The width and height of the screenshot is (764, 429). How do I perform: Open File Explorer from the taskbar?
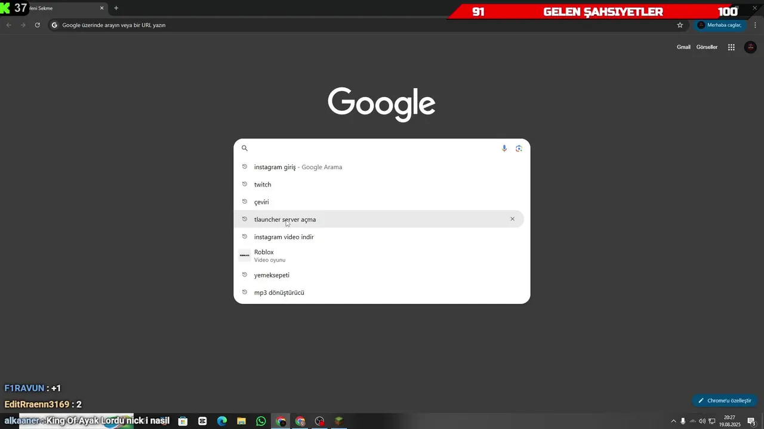point(242,421)
